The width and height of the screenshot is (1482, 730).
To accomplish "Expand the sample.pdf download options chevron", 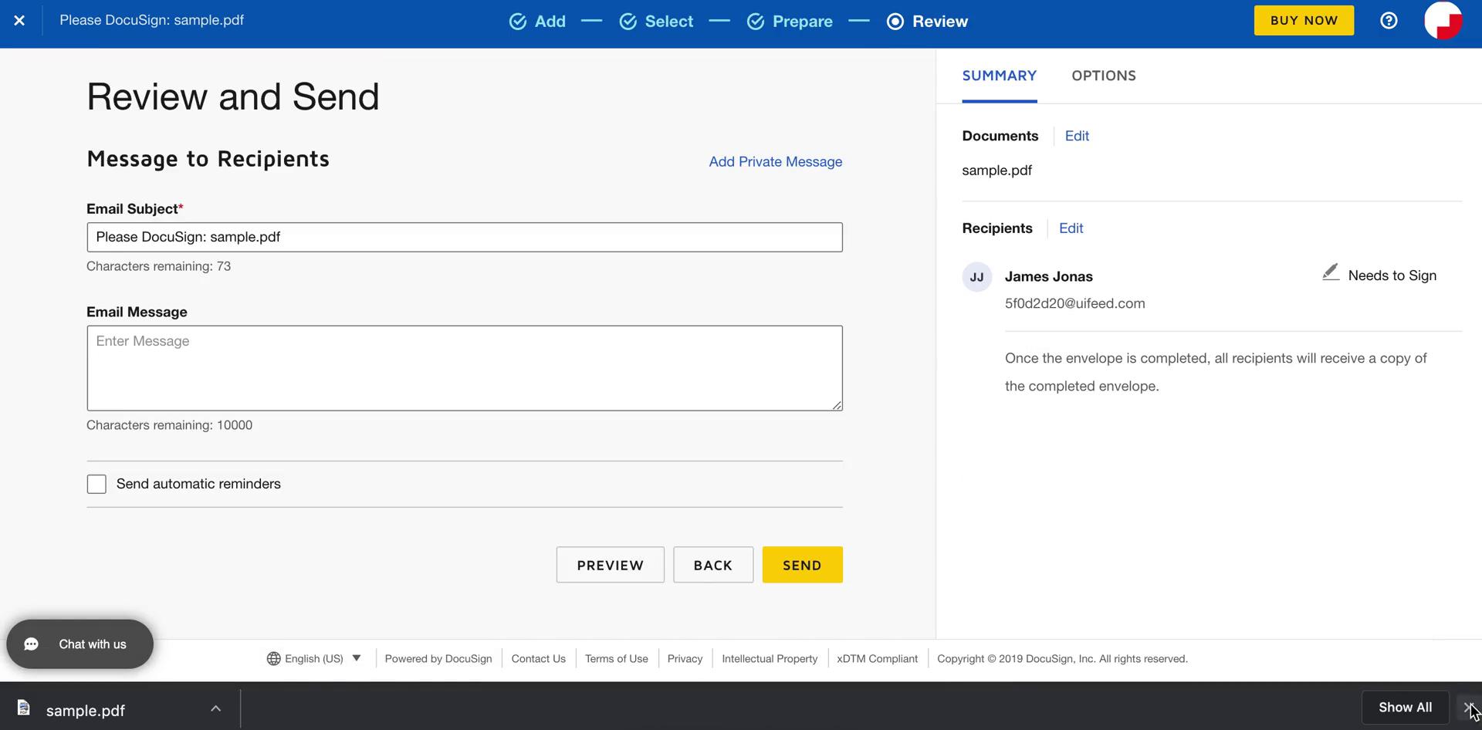I will tap(216, 708).
